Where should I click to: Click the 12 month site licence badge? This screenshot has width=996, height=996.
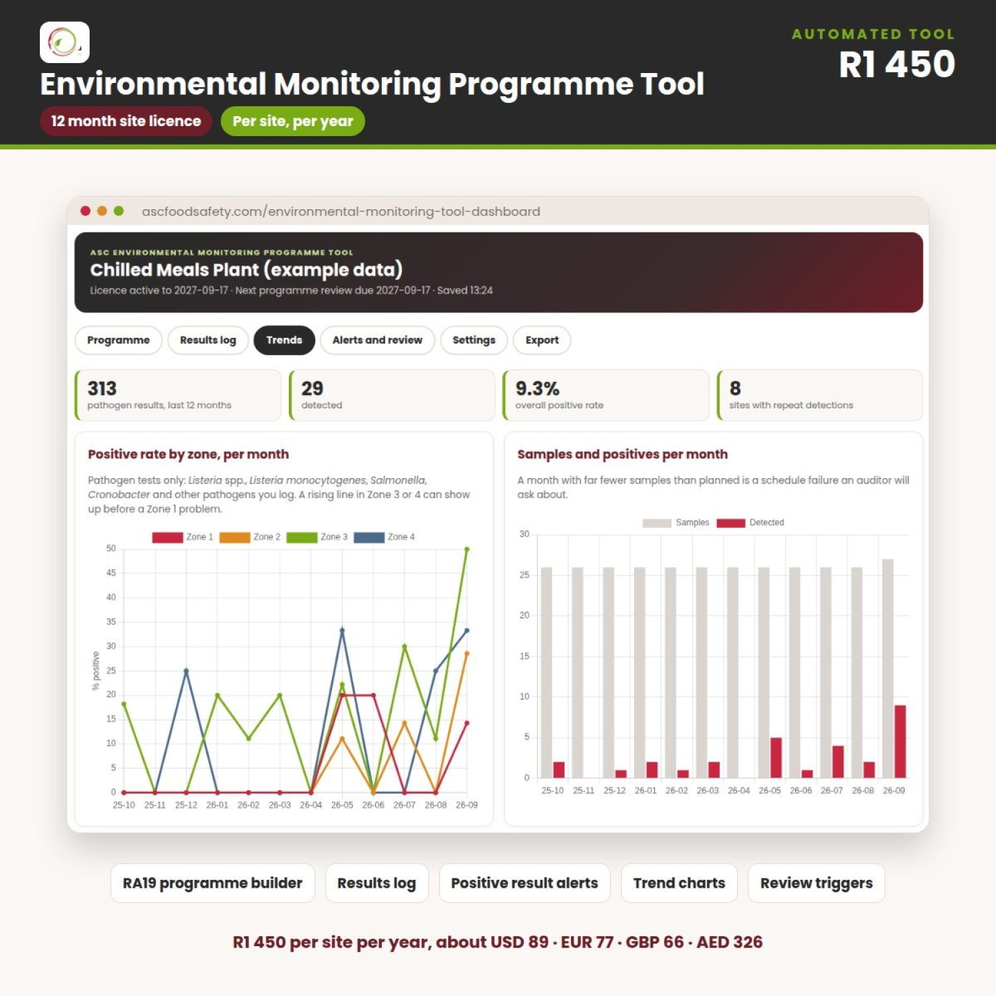click(126, 121)
